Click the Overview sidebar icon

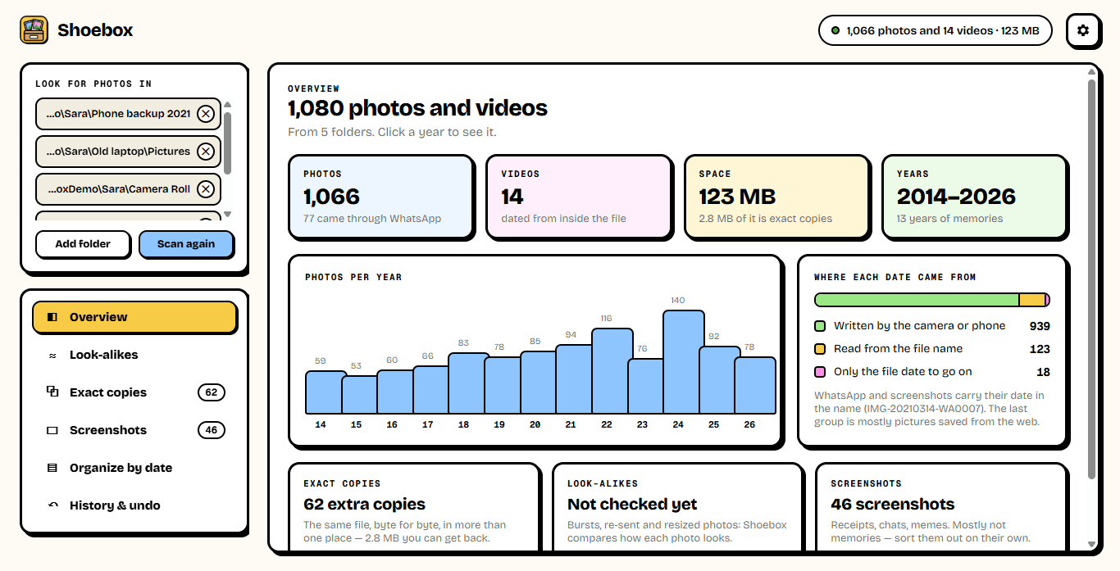[52, 317]
